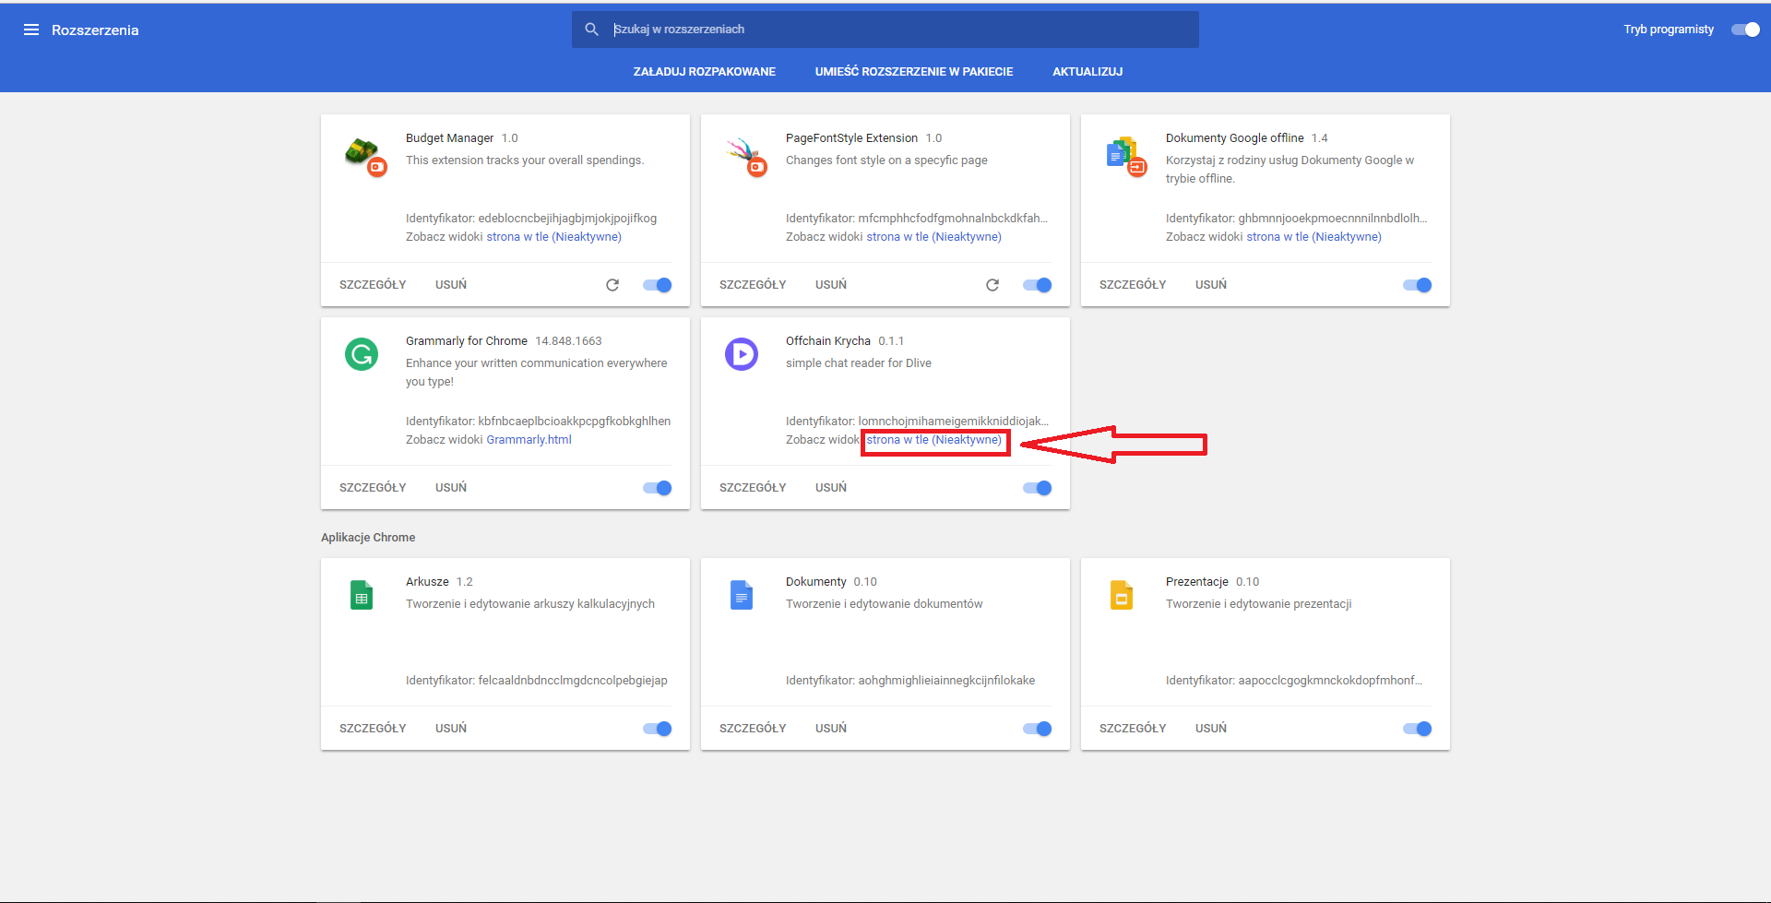Toggle Tryb programisty developer mode

(x=1745, y=30)
